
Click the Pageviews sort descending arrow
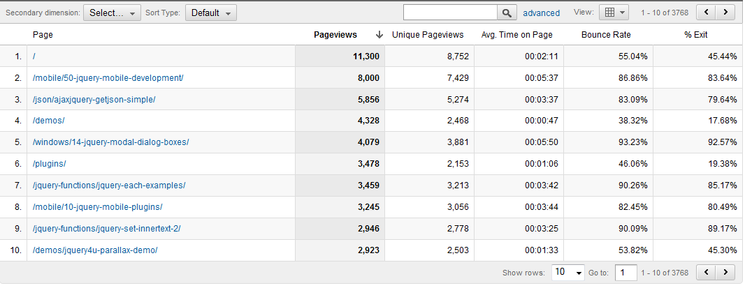[x=379, y=35]
